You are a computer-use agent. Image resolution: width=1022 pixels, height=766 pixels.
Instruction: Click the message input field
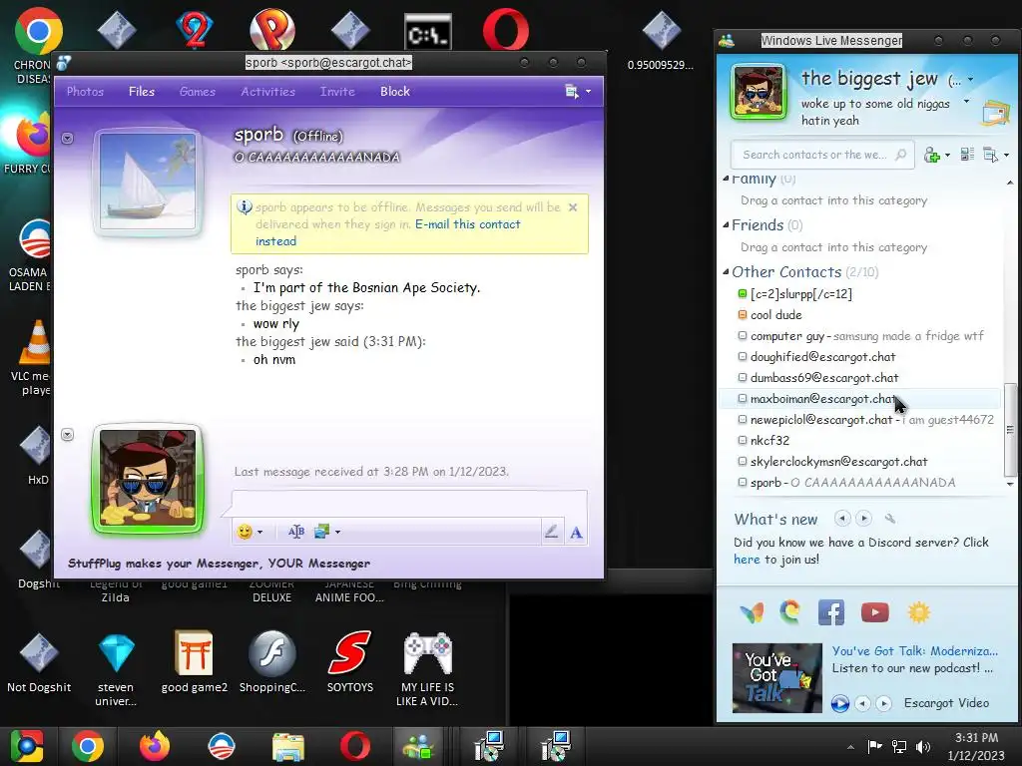(409, 504)
